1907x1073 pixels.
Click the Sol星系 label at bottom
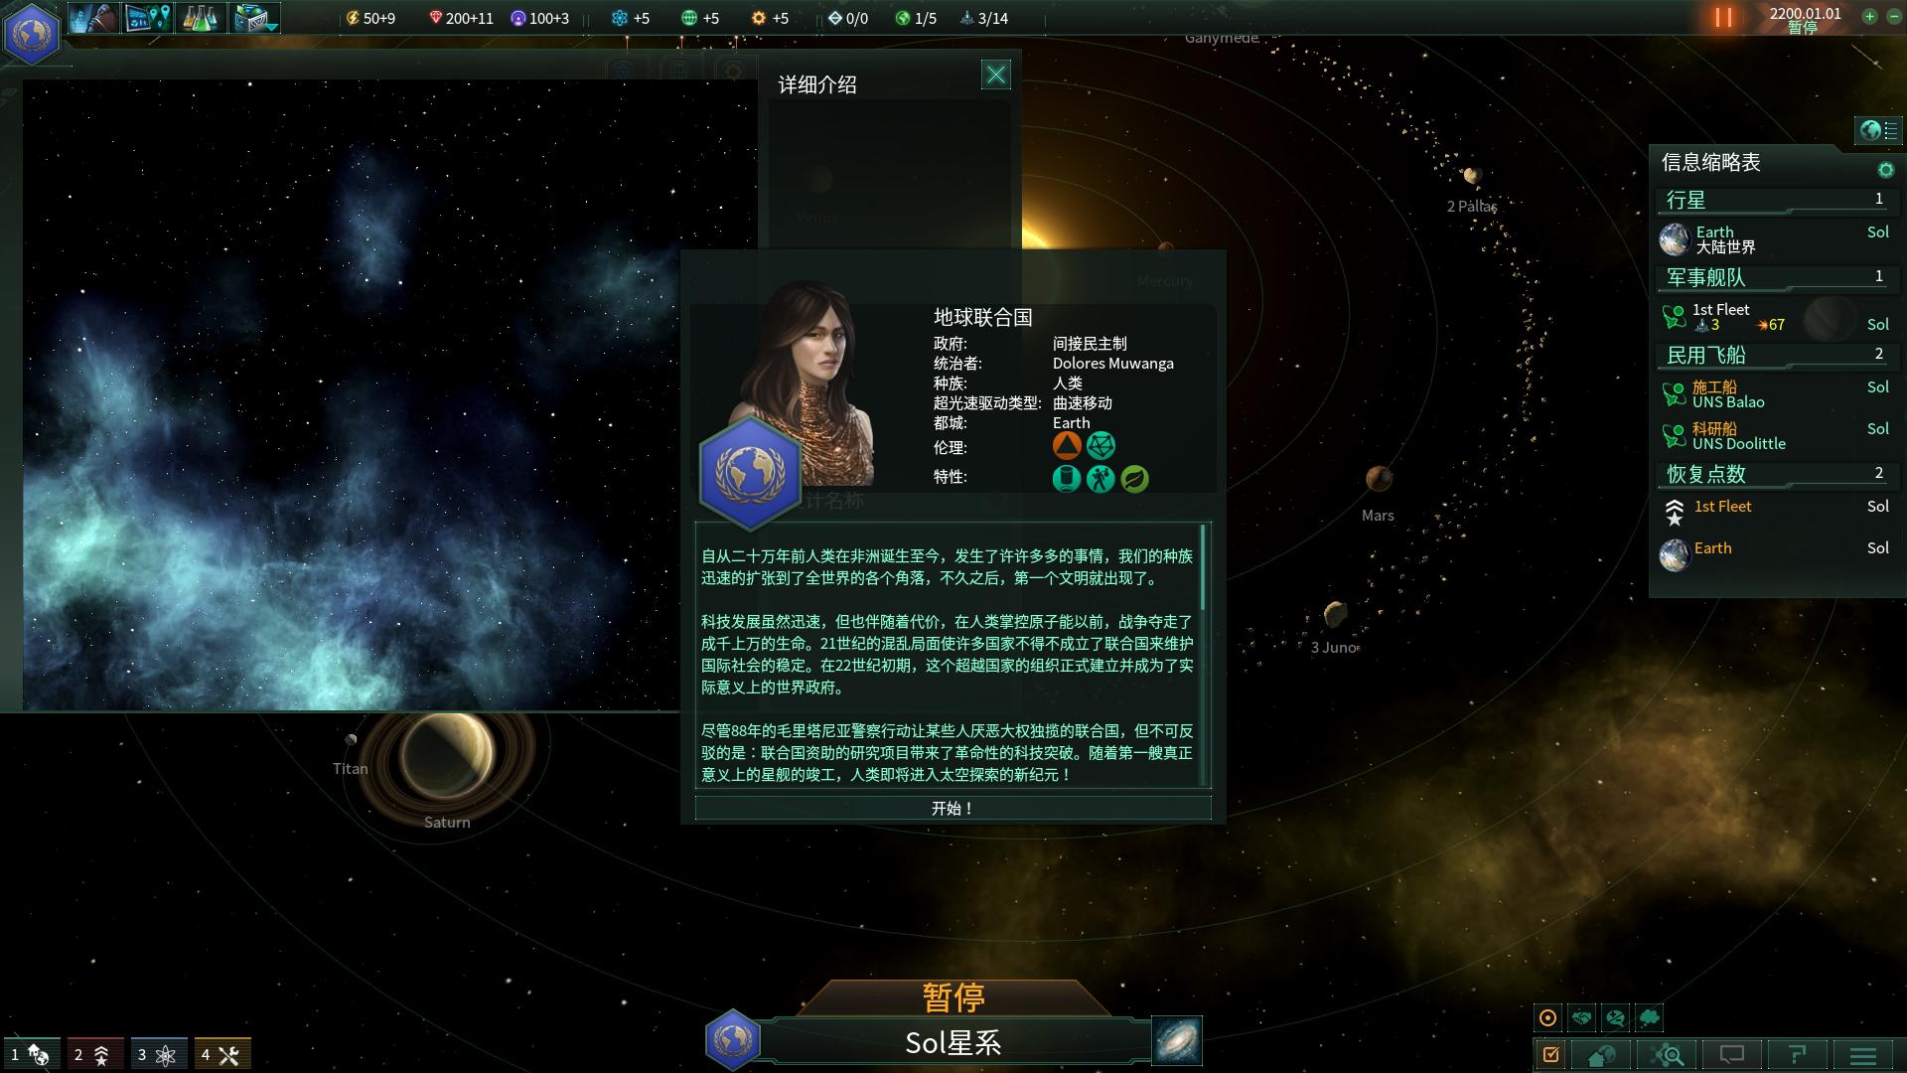coord(953,1040)
